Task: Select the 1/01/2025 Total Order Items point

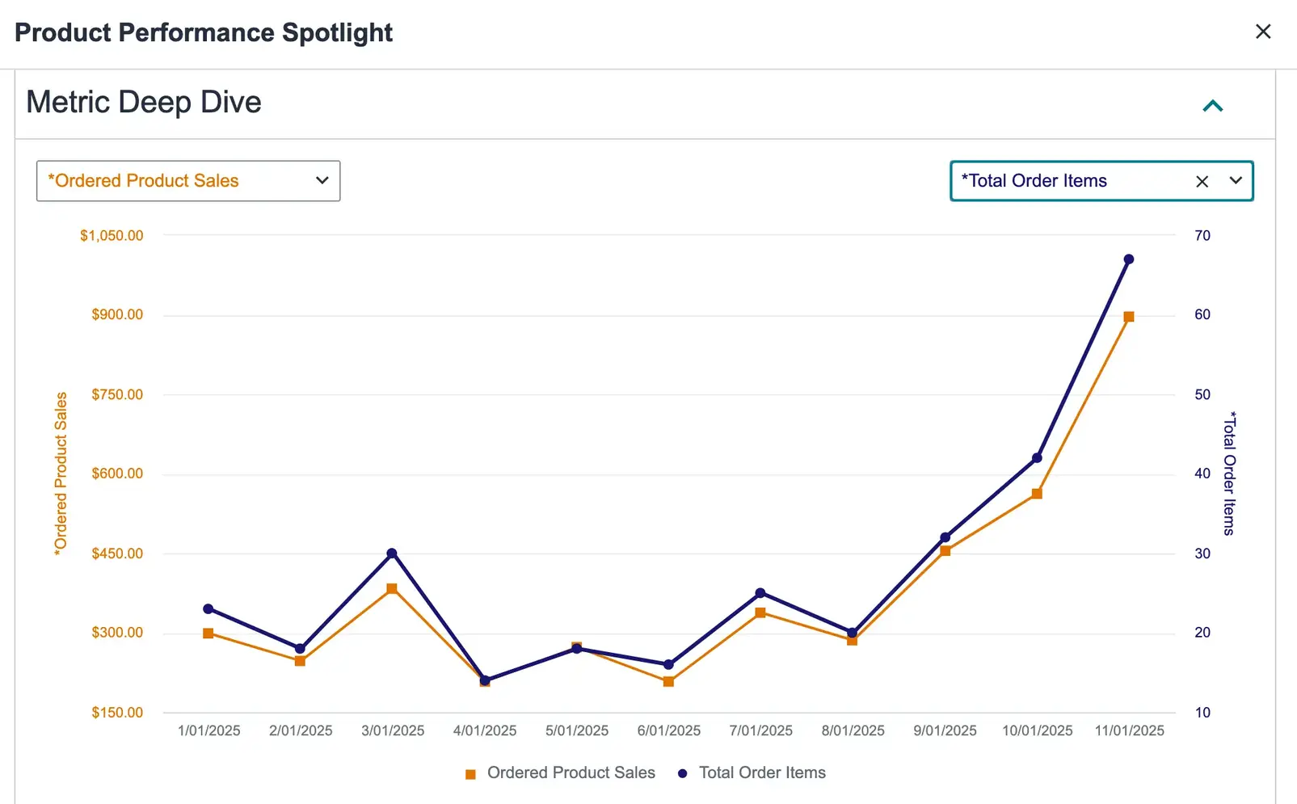Action: click(208, 609)
